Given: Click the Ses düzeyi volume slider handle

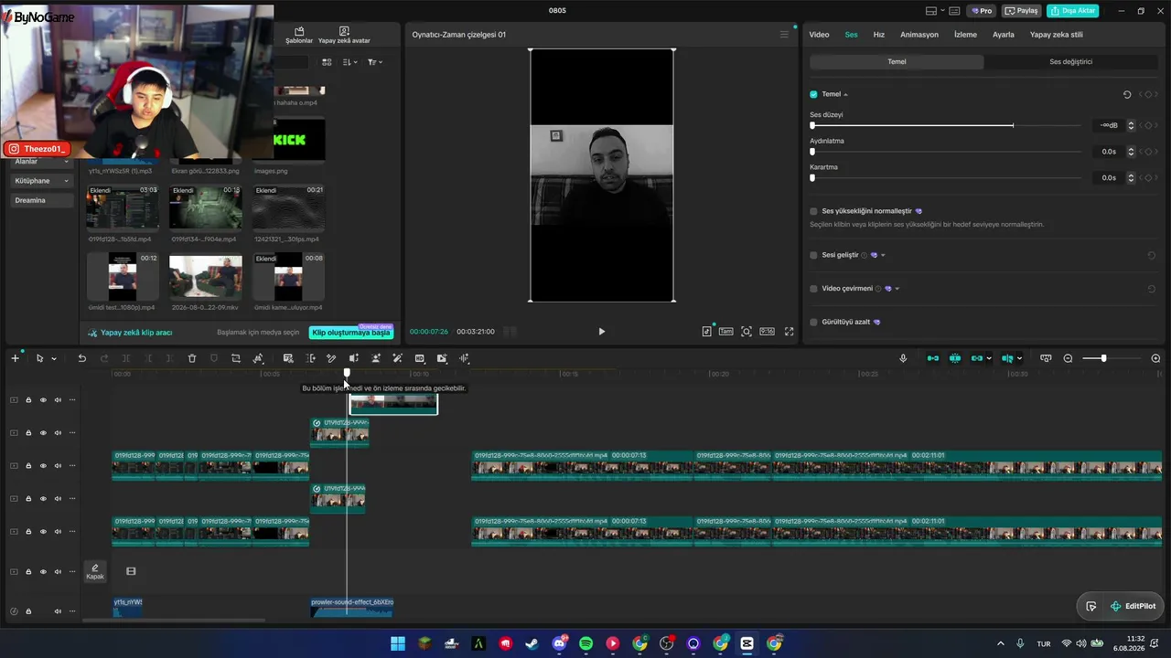Looking at the screenshot, I should 812,125.
